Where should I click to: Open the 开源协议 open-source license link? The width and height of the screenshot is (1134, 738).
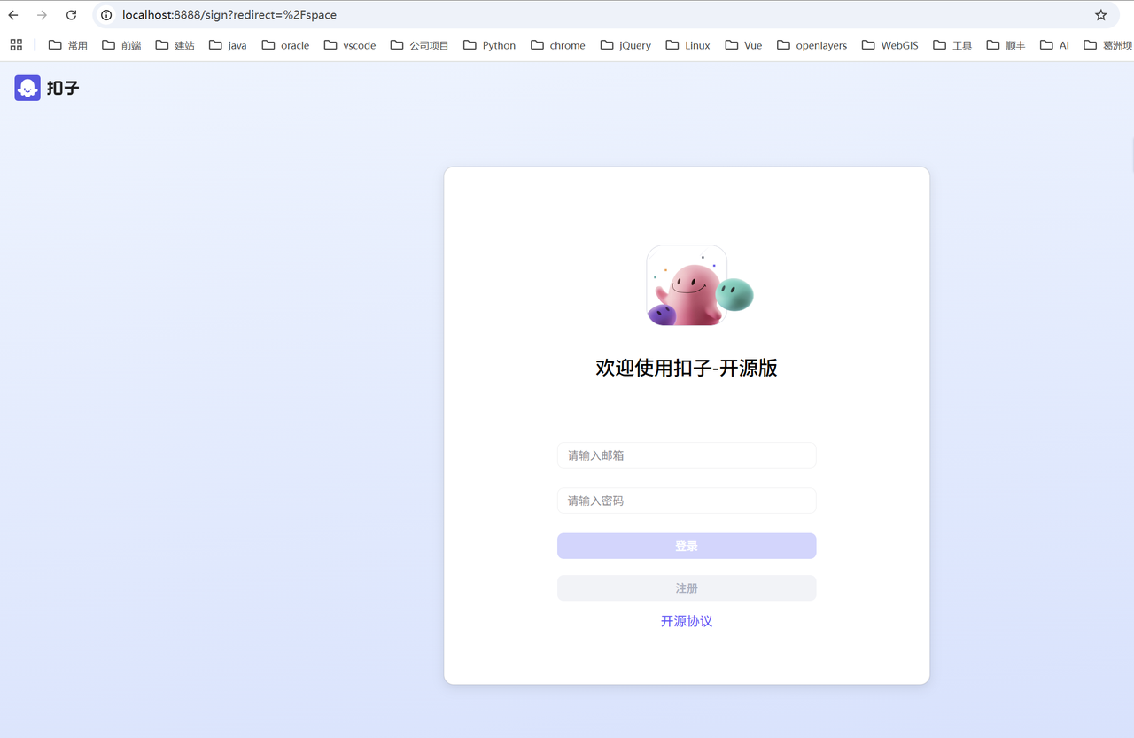pos(687,621)
